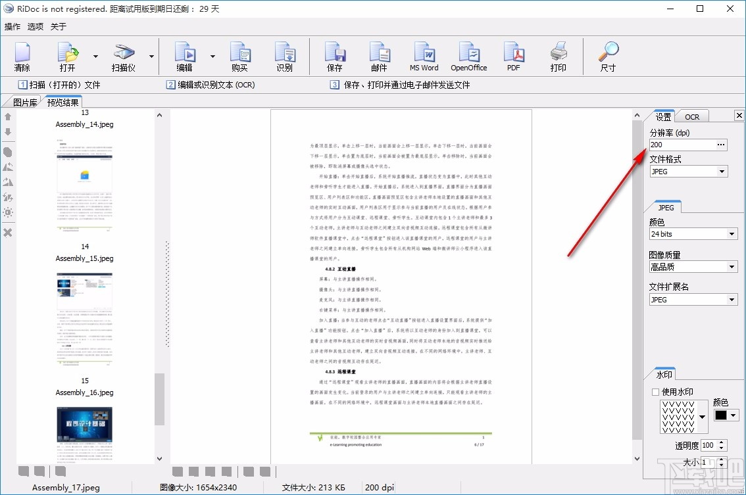
Task: Select the JPEG settings tab
Action: 666,207
